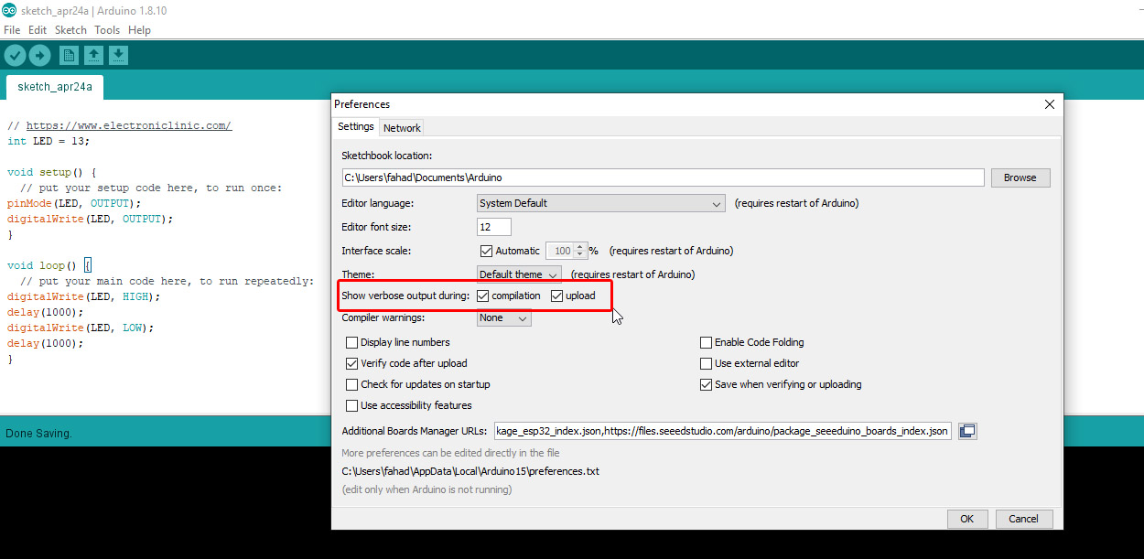This screenshot has height=559, width=1144.
Task: Click the 'pinMode(LED, OUTPUT);' line
Action: coord(74,203)
